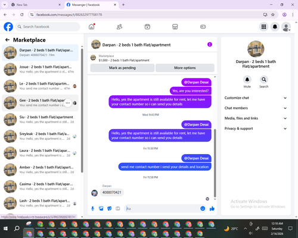Open the Marketplace storefront icon
This screenshot has width=298, height=238.
[x=175, y=27]
